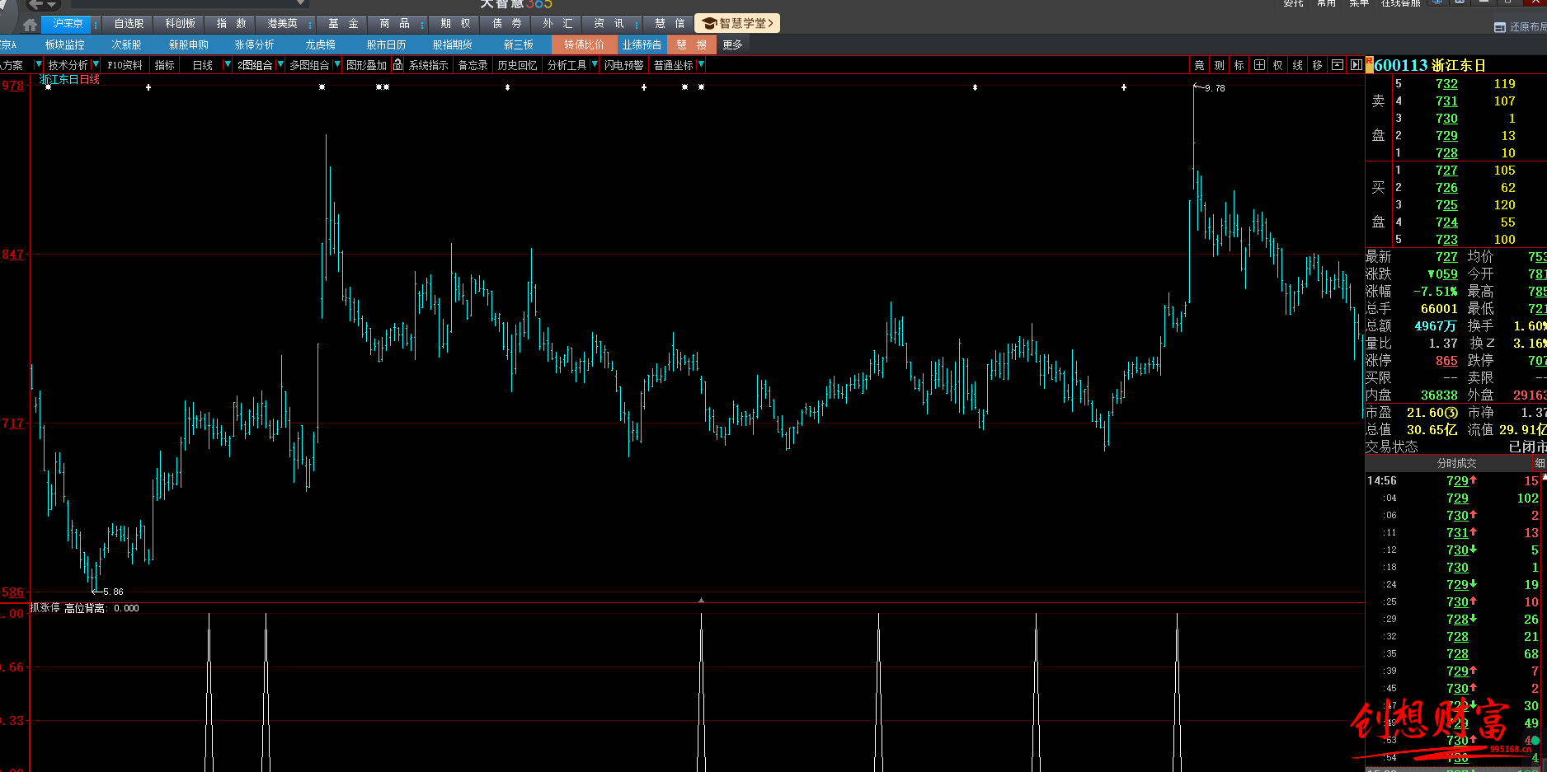Open dropdown arrow next to 分析工具
The width and height of the screenshot is (1547, 772).
point(595,64)
